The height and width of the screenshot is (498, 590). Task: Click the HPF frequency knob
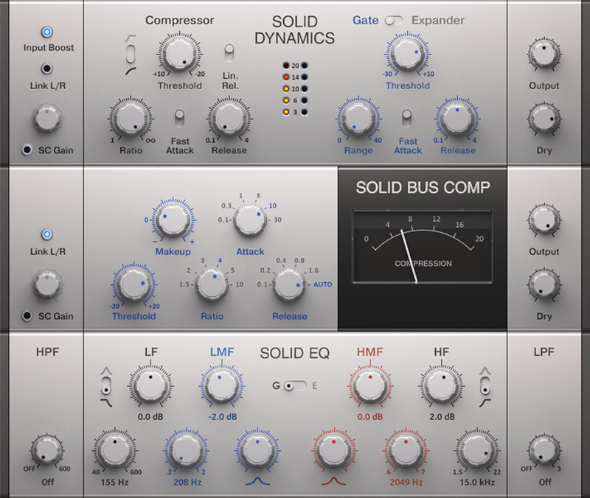[46, 450]
